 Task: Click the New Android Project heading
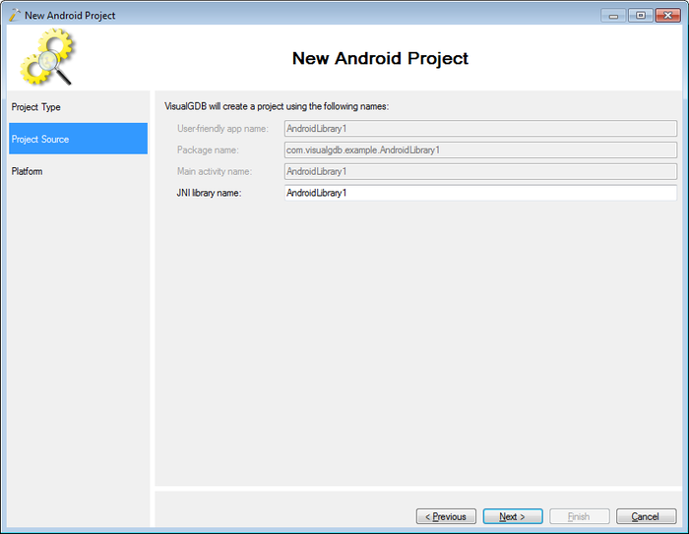tap(380, 58)
